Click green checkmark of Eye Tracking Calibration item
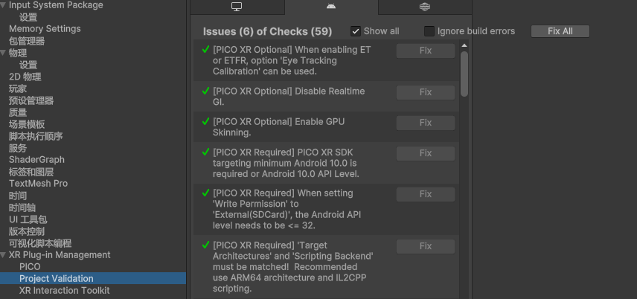This screenshot has width=637, height=299. [205, 50]
